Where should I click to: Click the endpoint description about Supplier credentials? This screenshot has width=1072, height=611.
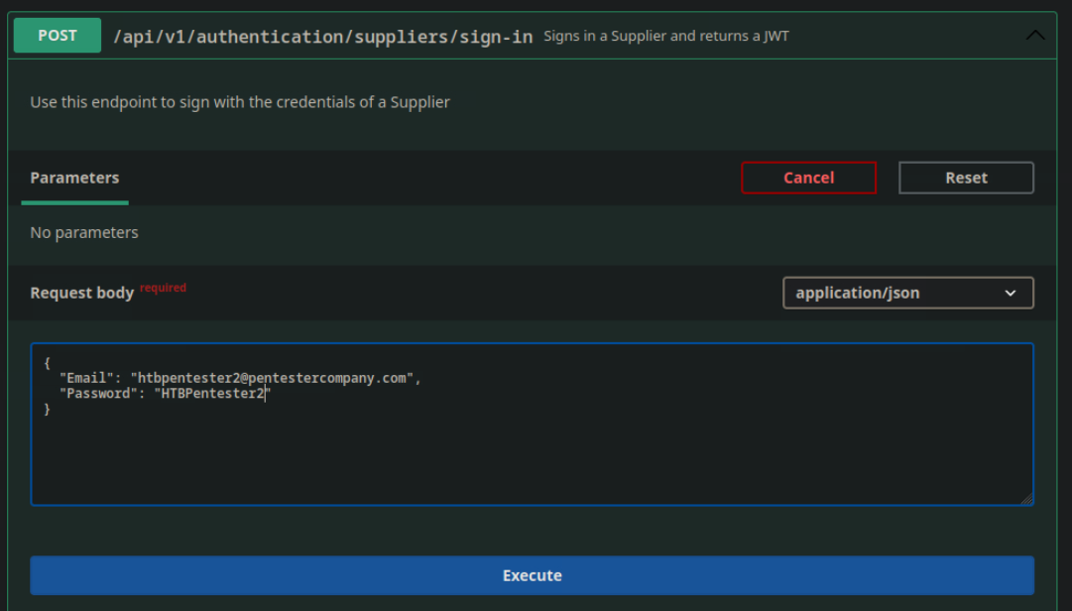[x=242, y=101]
